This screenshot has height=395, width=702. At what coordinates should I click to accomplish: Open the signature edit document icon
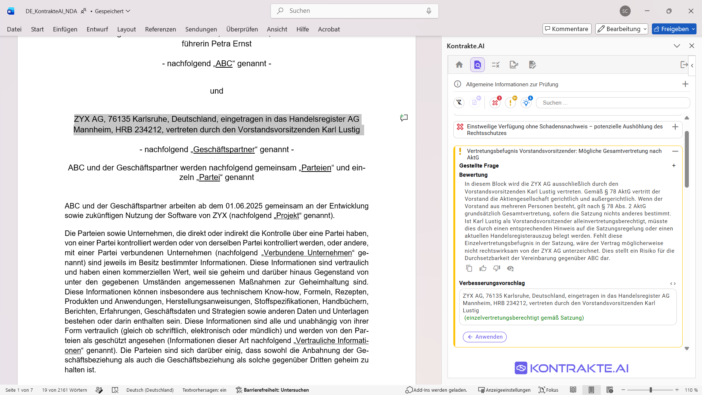coord(514,65)
